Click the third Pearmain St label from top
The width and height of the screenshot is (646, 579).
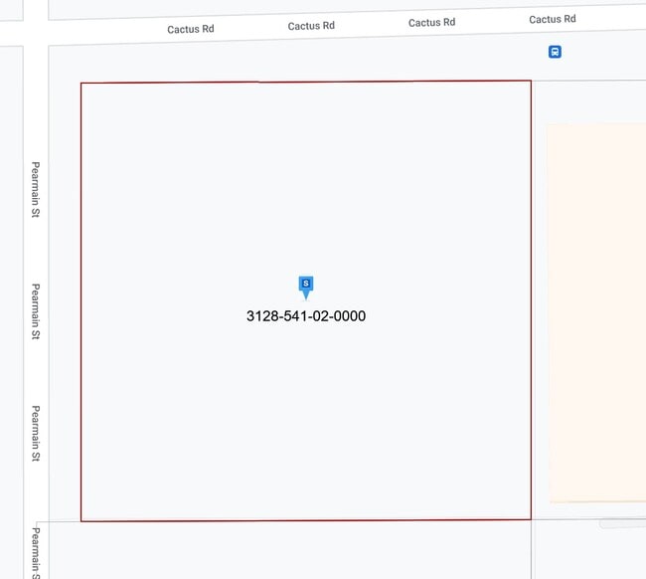pyautogui.click(x=35, y=433)
